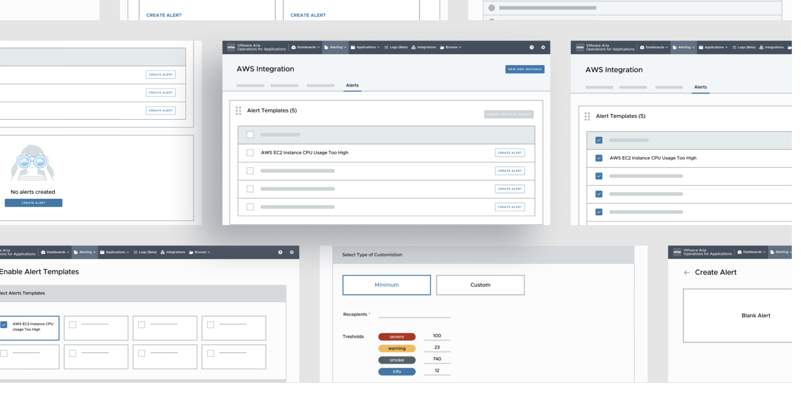Uncheck the AWS EC2 Instance CPU Usage Too High card in Enable Alert Templates

(x=4, y=325)
